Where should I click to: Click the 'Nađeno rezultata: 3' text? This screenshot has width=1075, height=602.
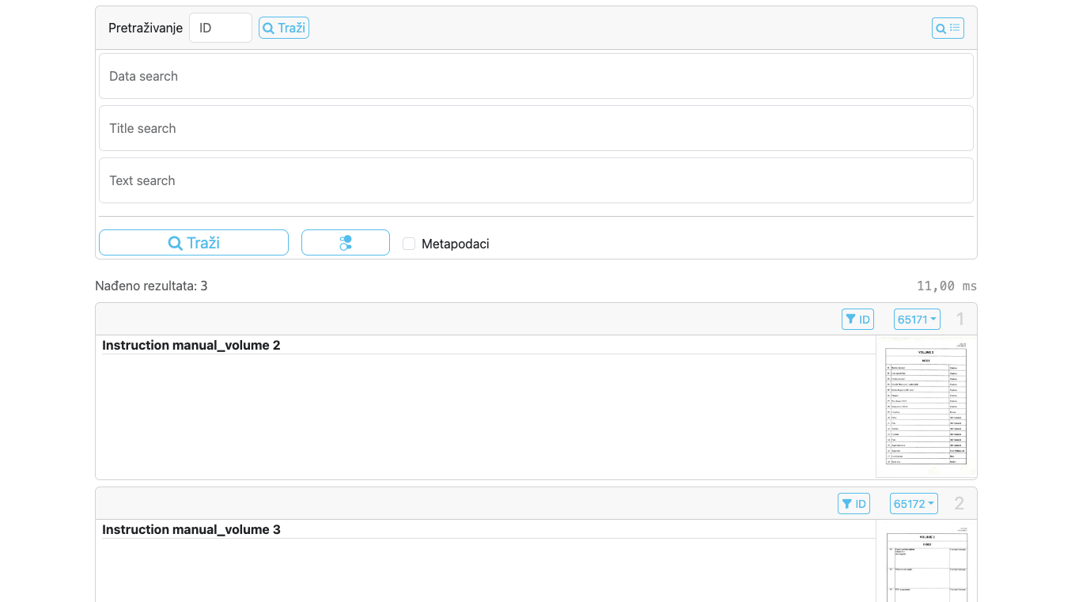click(151, 286)
